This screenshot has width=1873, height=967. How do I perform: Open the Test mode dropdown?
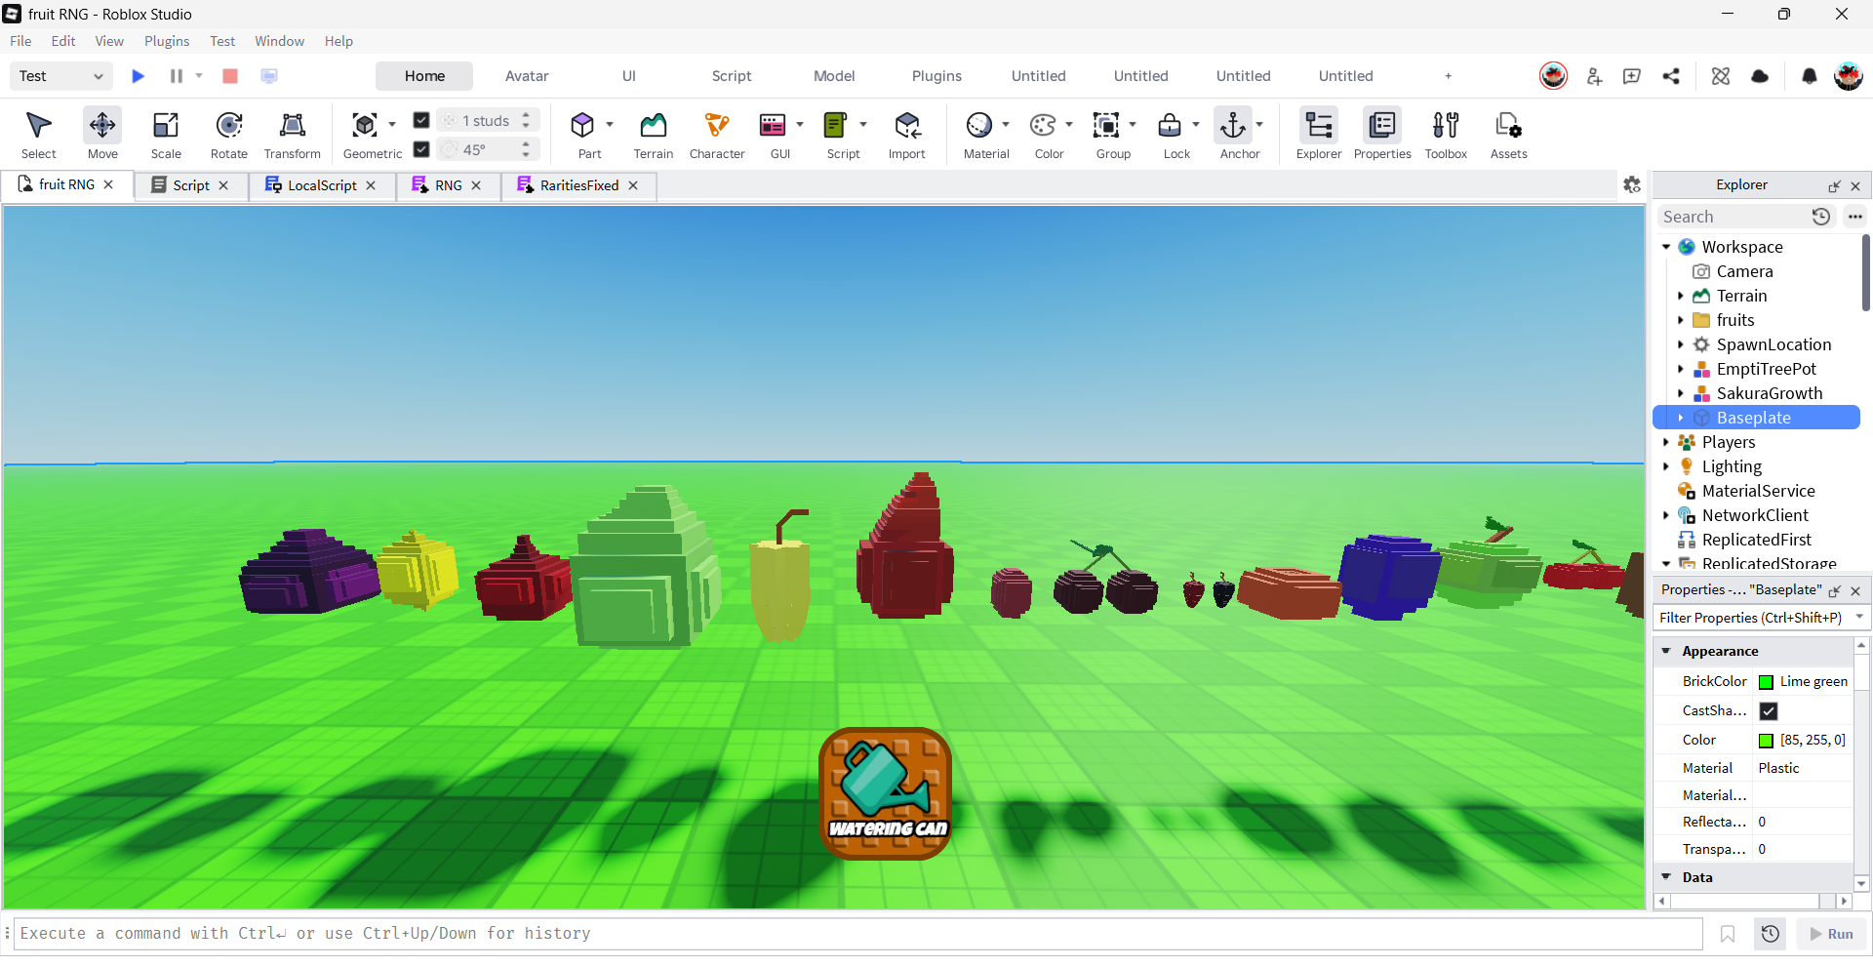(x=60, y=76)
